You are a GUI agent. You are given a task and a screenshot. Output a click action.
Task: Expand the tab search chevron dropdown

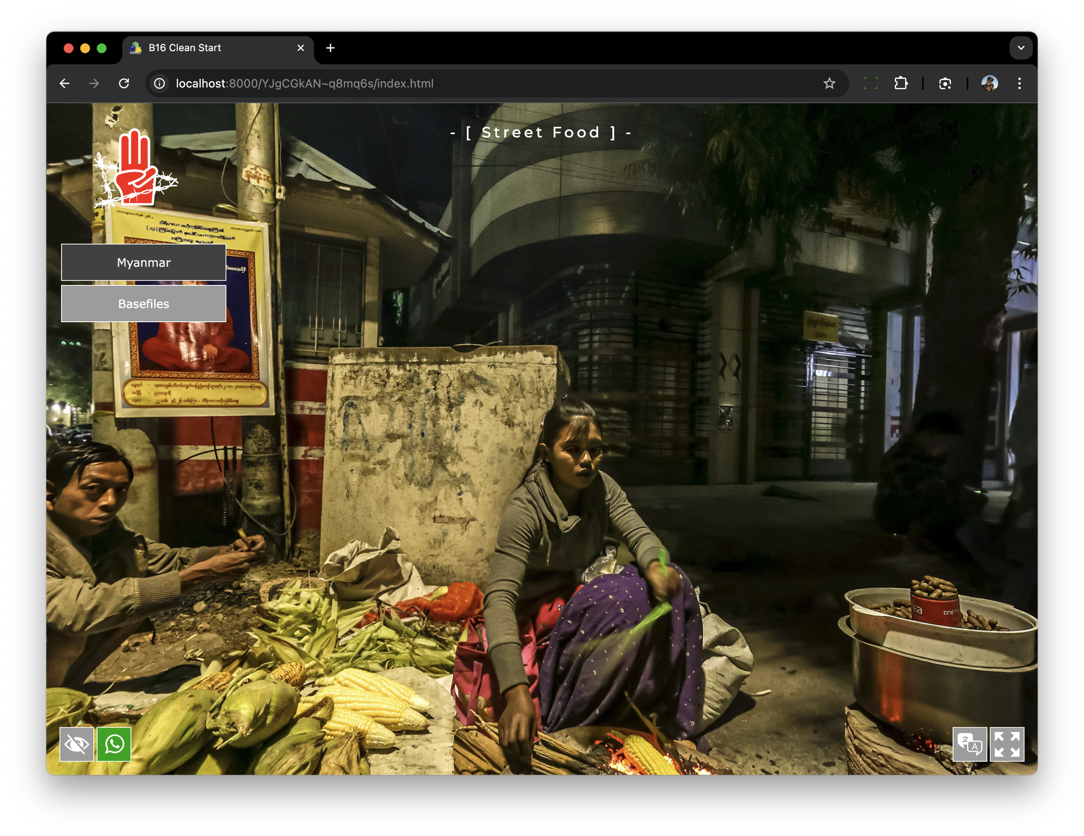(x=1020, y=48)
